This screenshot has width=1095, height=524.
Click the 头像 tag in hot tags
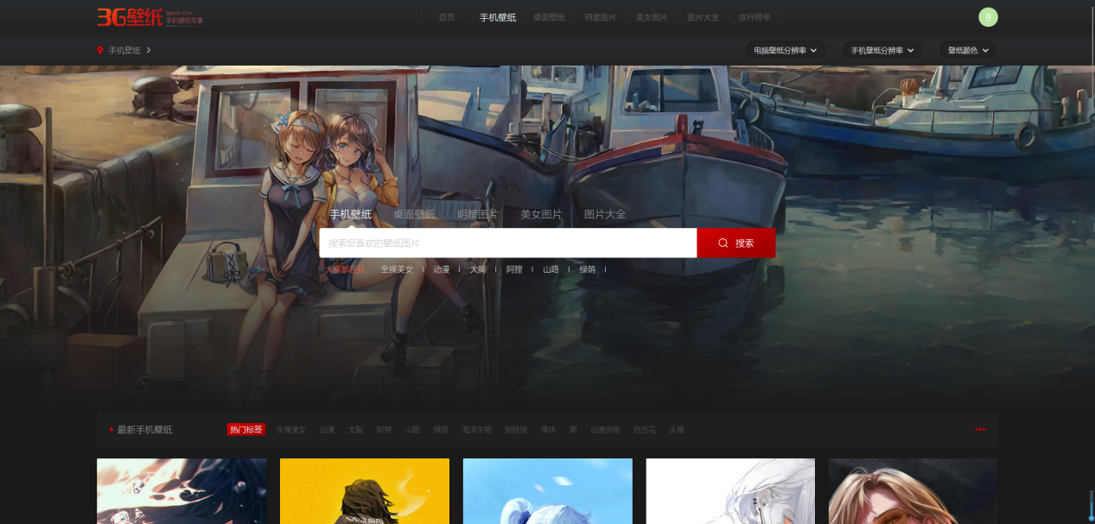click(x=677, y=429)
